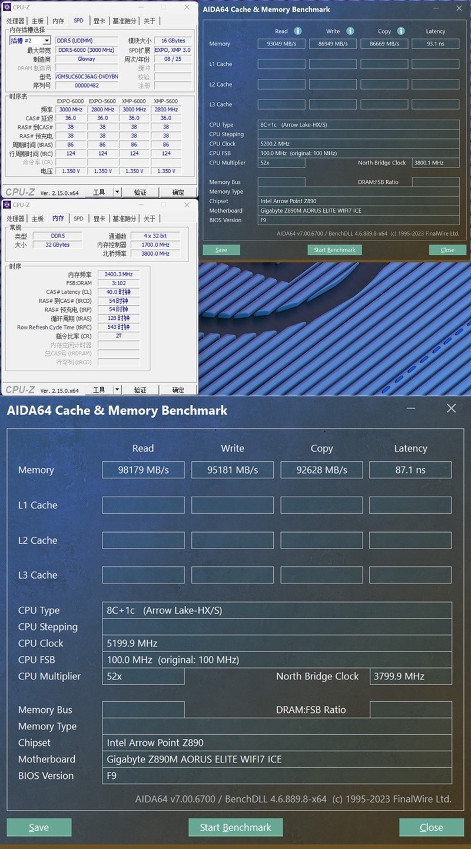Click the Close button in the large AIDA64 window
The height and width of the screenshot is (849, 471).
[x=431, y=827]
